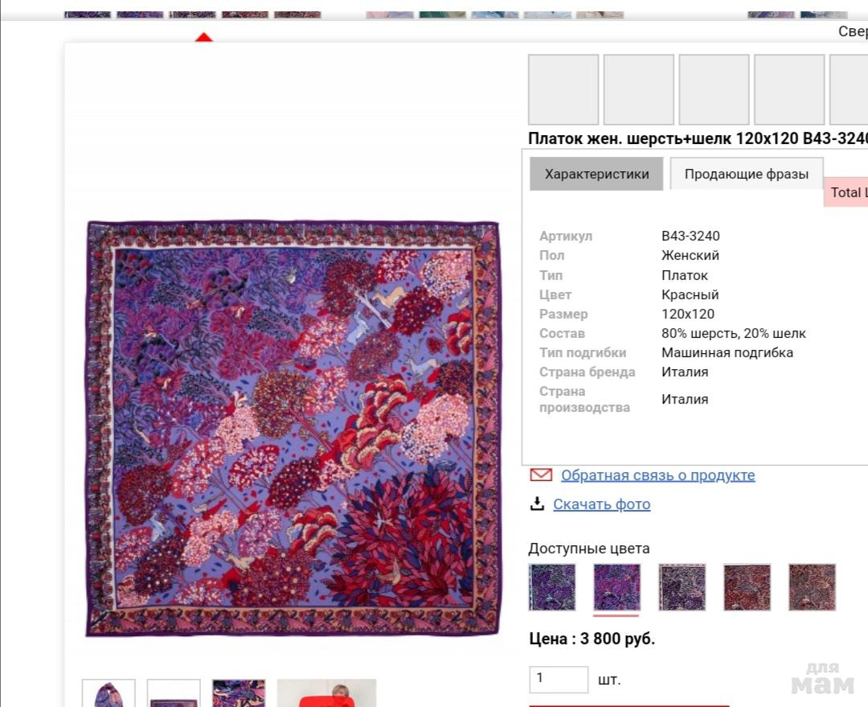Open the main scarf product image

click(x=293, y=428)
